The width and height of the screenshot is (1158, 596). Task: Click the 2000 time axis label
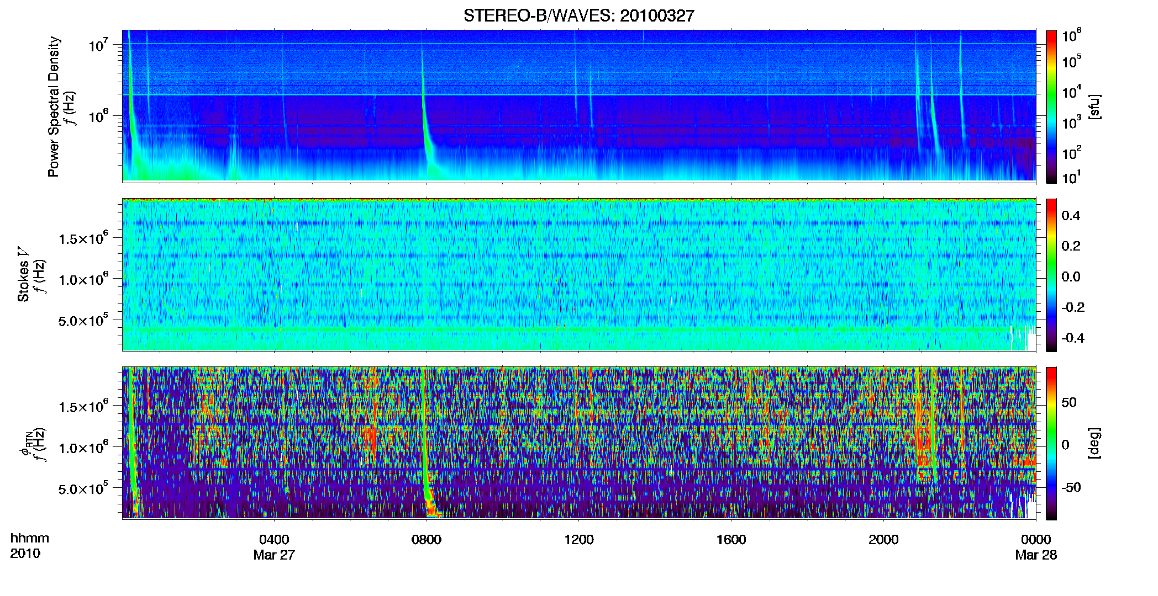point(883,540)
